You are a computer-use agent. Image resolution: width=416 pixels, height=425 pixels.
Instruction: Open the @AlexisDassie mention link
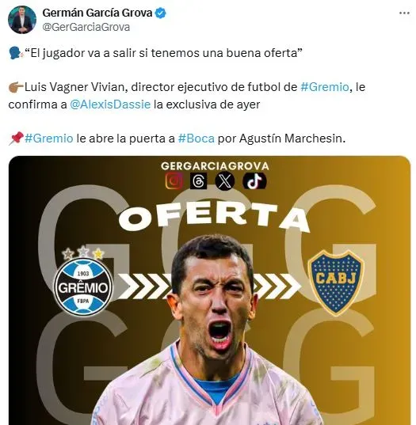[110, 104]
